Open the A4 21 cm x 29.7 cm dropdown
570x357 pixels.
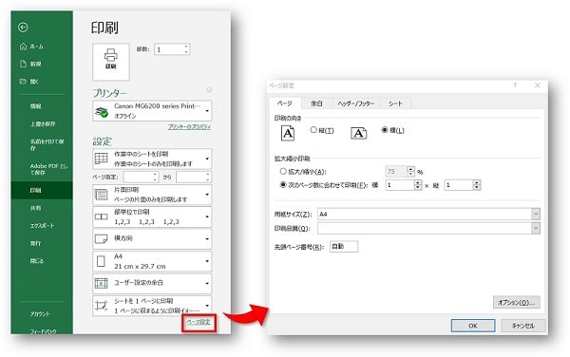[x=207, y=261]
